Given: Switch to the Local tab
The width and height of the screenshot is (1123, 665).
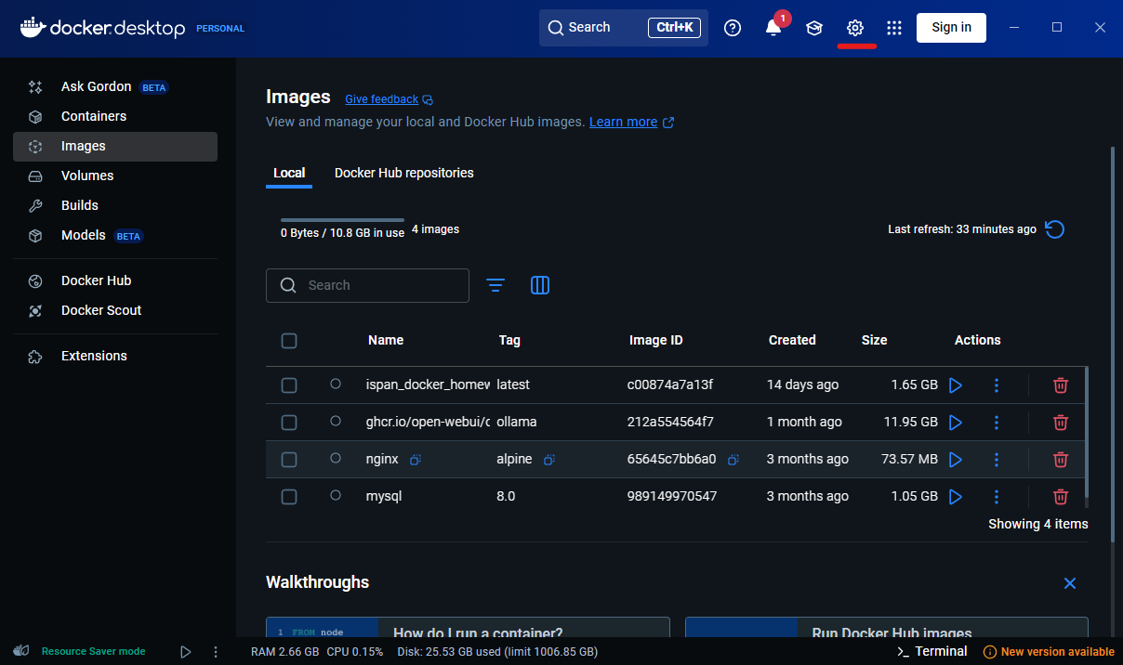Looking at the screenshot, I should pos(289,173).
